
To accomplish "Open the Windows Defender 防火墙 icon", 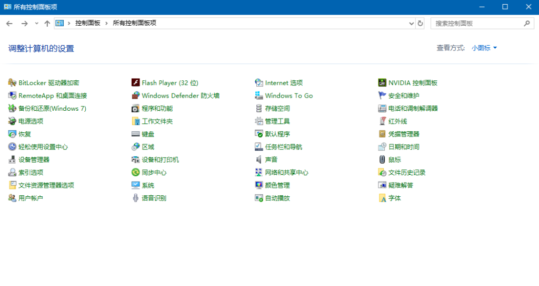I will pos(135,96).
